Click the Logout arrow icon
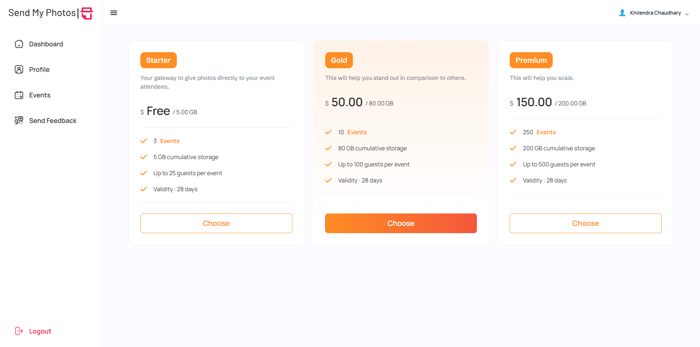The width and height of the screenshot is (700, 347). pos(19,331)
